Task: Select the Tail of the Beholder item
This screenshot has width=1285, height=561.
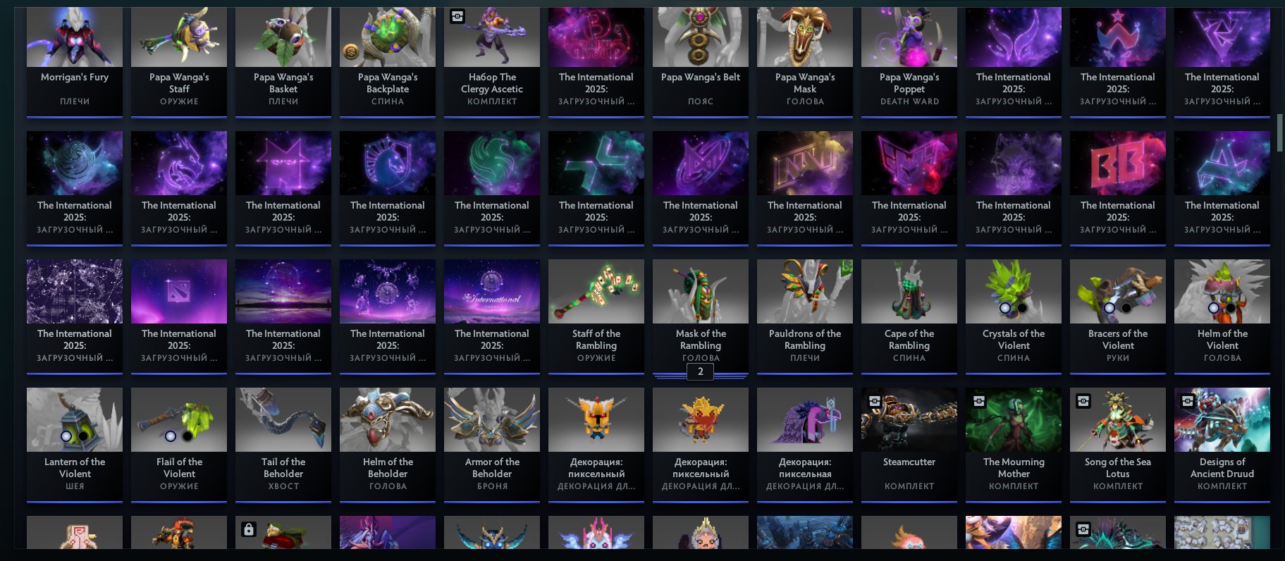Action: tap(283, 445)
